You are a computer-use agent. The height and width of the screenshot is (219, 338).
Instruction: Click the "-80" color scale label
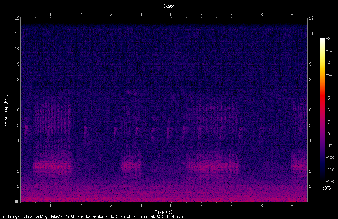(329, 134)
